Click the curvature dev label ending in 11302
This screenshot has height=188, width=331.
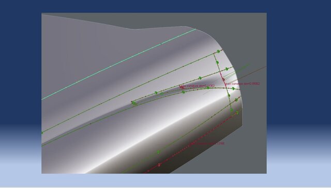(x=198, y=86)
